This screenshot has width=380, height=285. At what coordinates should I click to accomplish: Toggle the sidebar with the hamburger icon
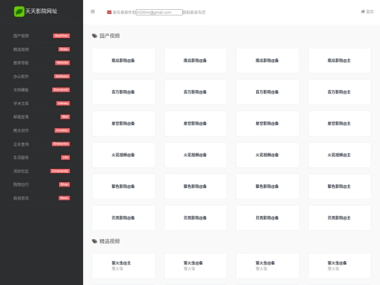(x=93, y=12)
